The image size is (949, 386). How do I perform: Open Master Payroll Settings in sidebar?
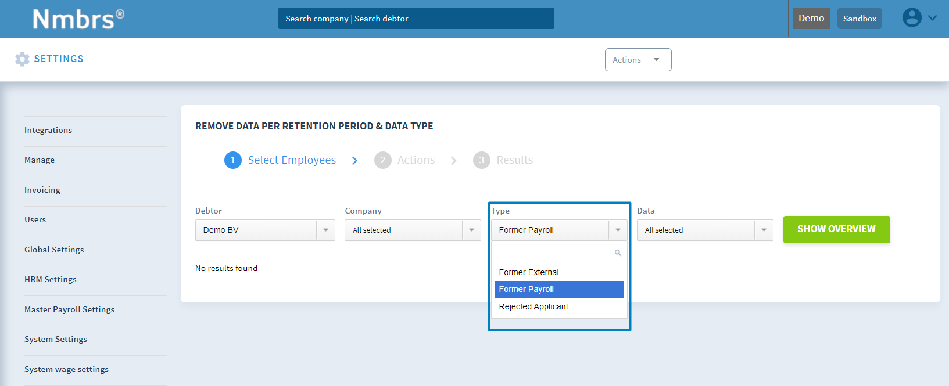pyautogui.click(x=69, y=309)
